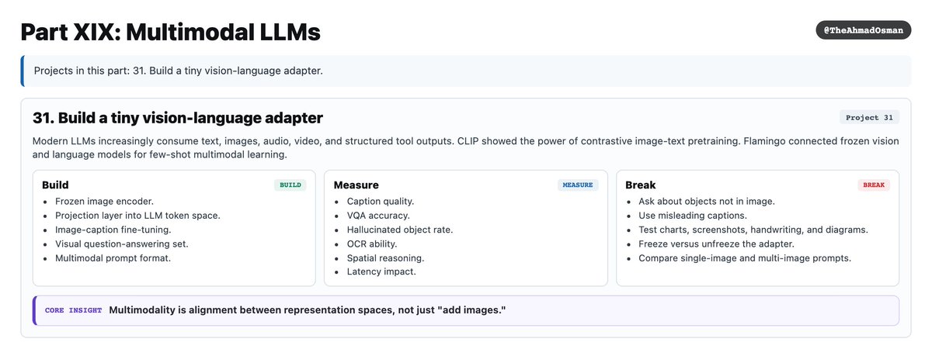Click the @TheAhmadOsman handle badge
Image resolution: width=932 pixels, height=356 pixels.
863,30
